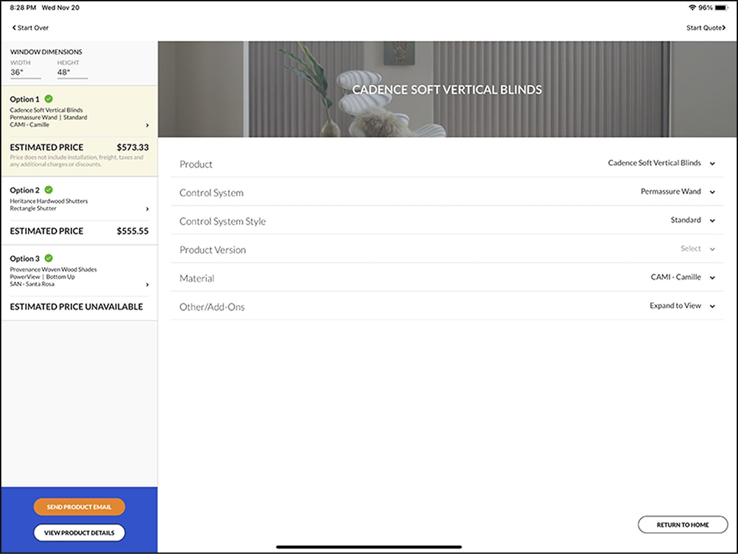Click the price disclaimer note
Image resolution: width=738 pixels, height=554 pixels.
pos(77,161)
